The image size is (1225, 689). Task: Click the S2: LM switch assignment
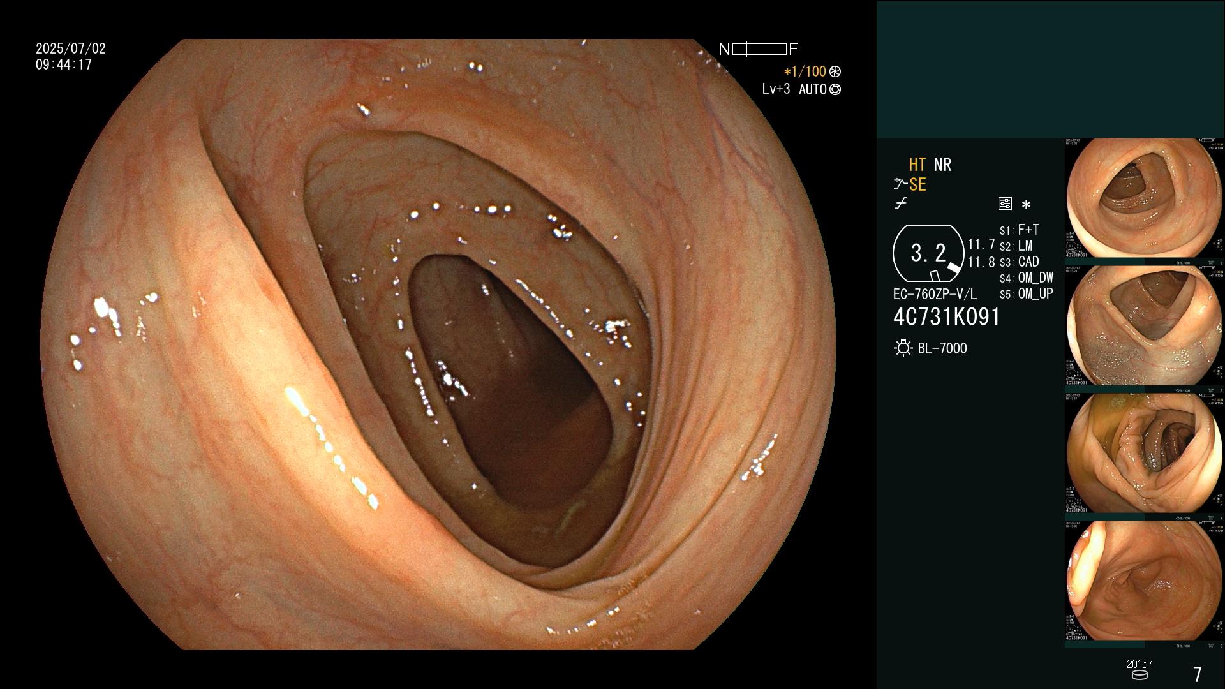coord(1016,246)
